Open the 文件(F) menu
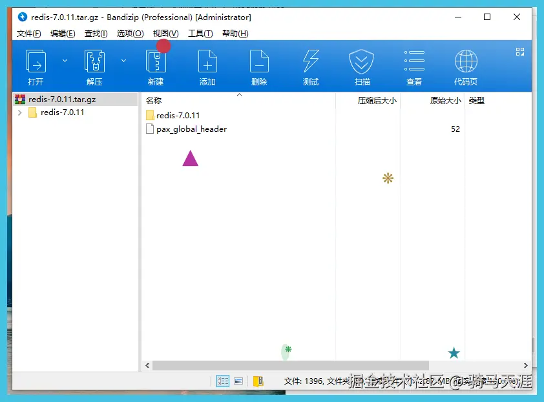The image size is (544, 402). (29, 34)
